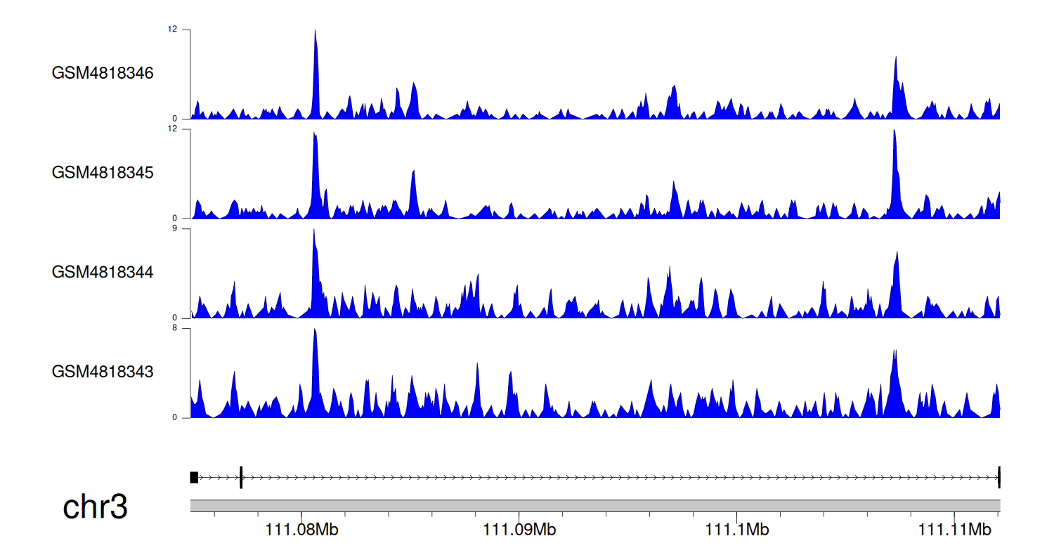The height and width of the screenshot is (548, 1054).
Task: Click the final exon tick at gene's right end
Action: [x=998, y=477]
